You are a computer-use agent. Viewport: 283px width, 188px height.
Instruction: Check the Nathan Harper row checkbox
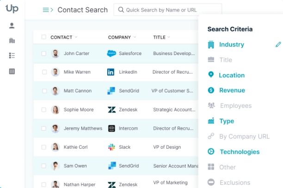click(43, 185)
